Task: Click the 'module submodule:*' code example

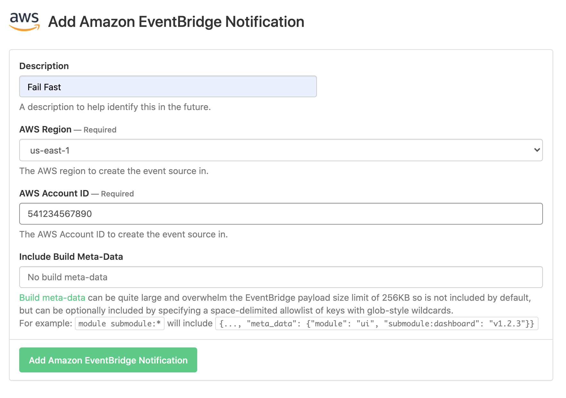Action: click(119, 323)
